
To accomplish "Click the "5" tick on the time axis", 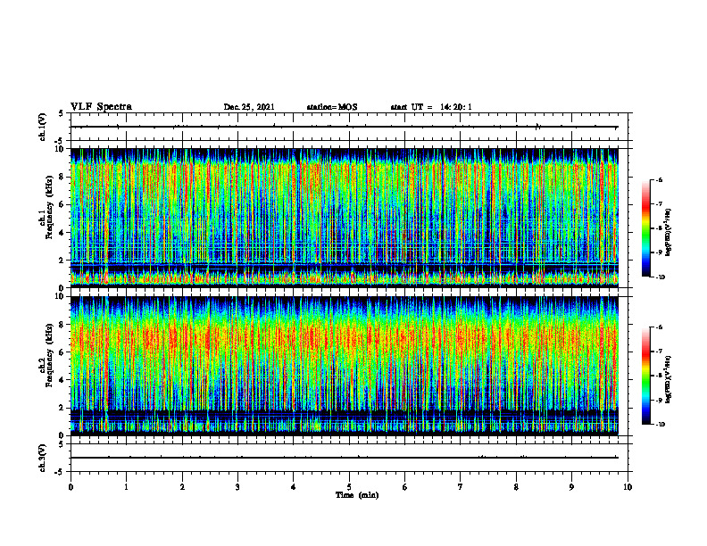I will click(349, 487).
